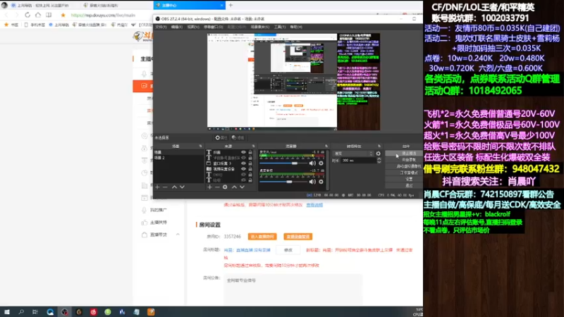Click the source 滤镜 filters button
The height and width of the screenshot is (317, 564).
[238, 137]
